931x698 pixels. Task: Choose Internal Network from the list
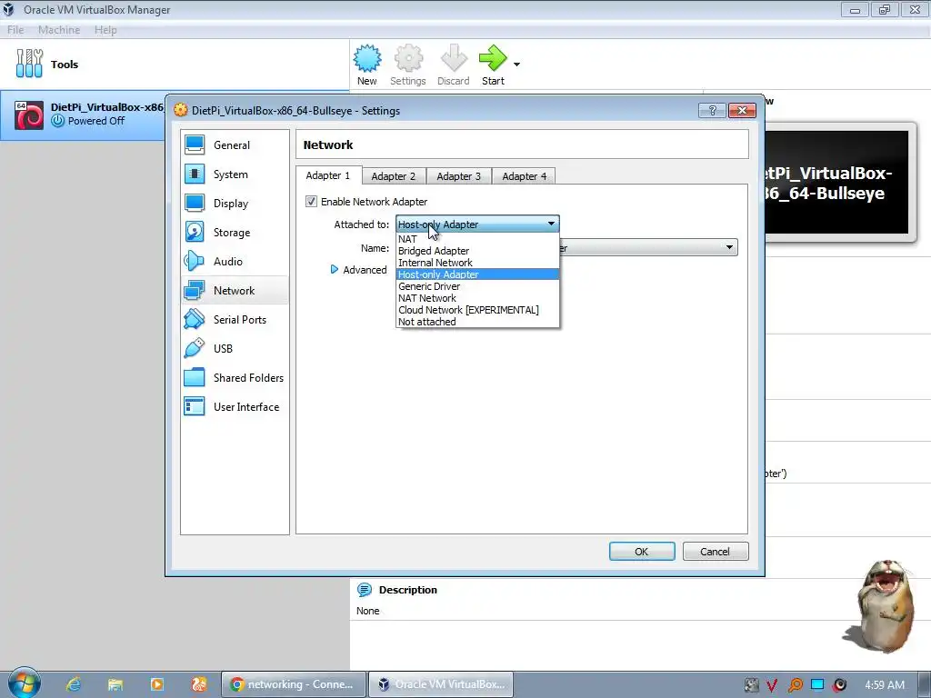coord(477,263)
